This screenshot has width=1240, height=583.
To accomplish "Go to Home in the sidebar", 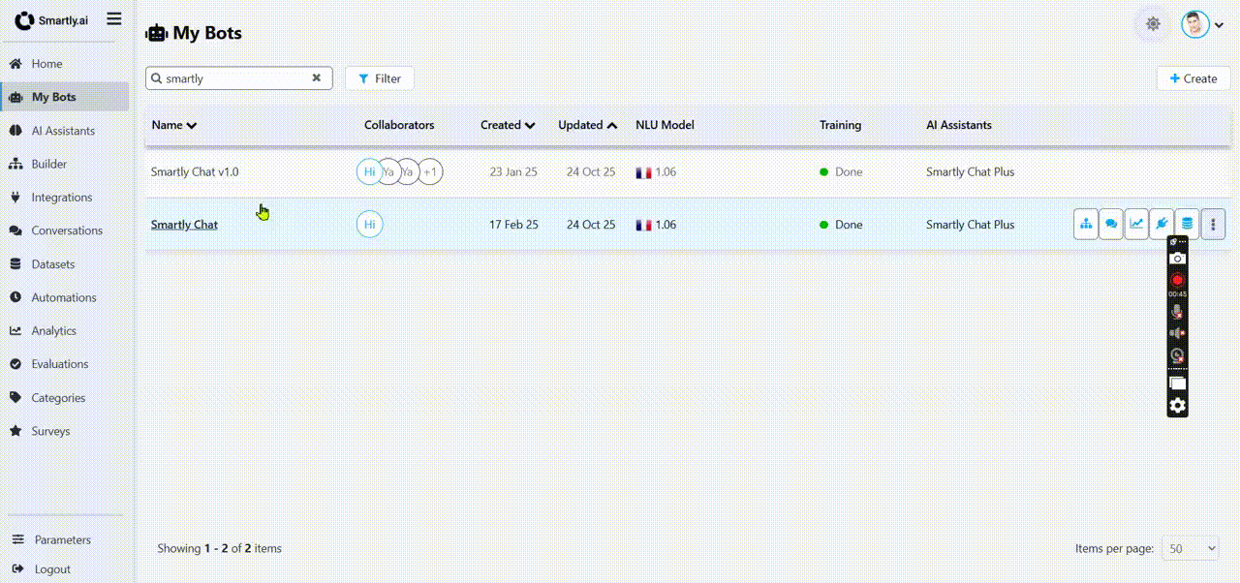I will (64, 64).
